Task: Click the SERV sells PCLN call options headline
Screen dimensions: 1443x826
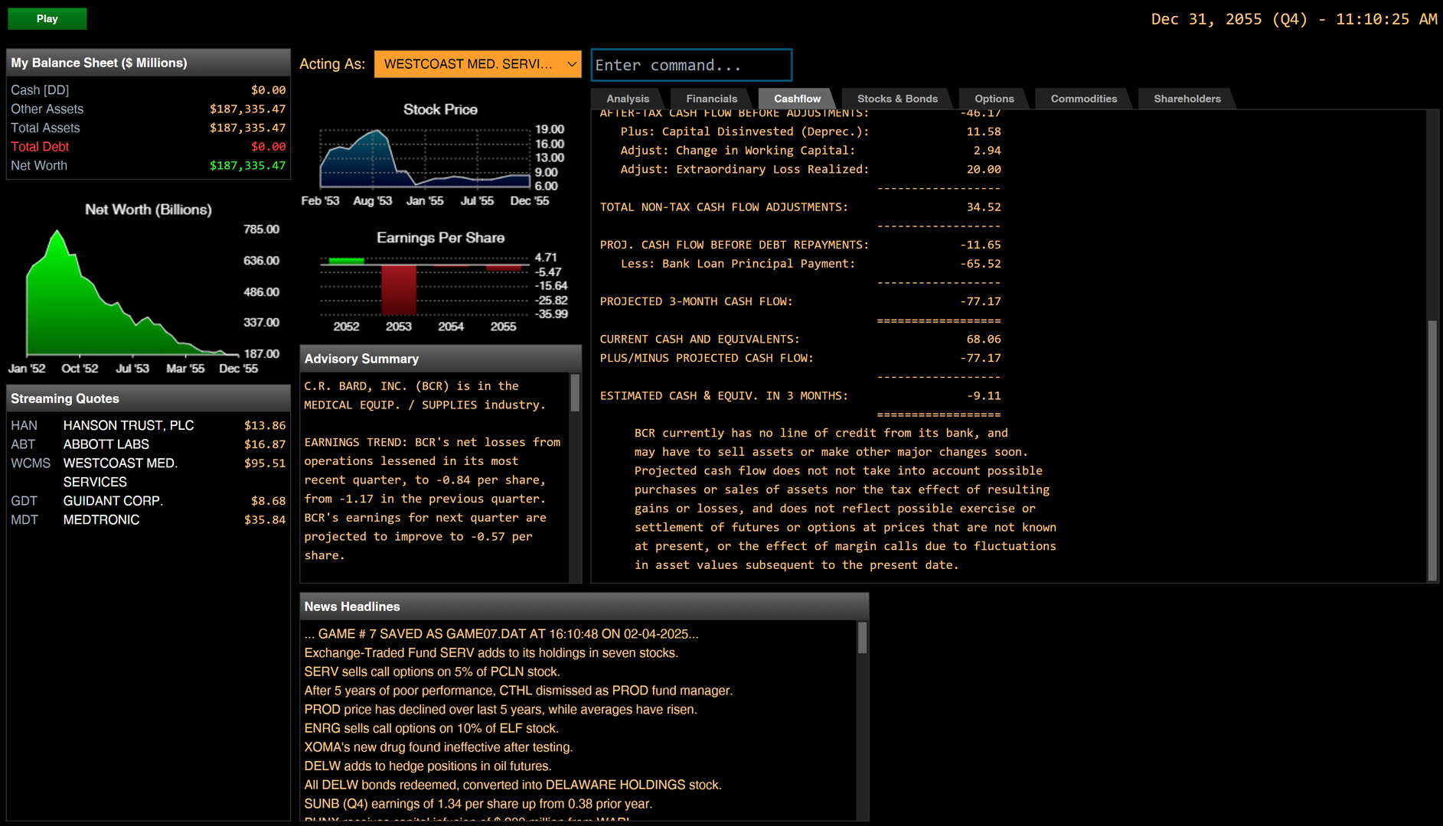Action: (432, 672)
